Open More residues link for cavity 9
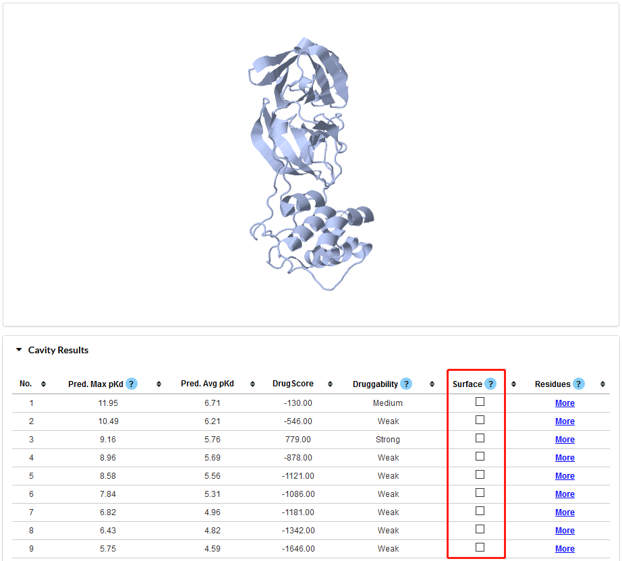 (x=565, y=549)
